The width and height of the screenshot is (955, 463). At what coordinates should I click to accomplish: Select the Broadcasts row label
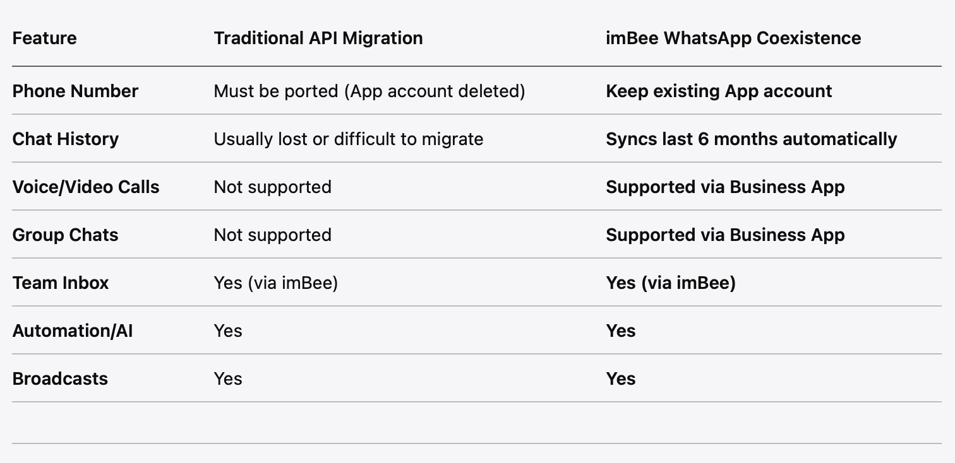[x=60, y=378]
